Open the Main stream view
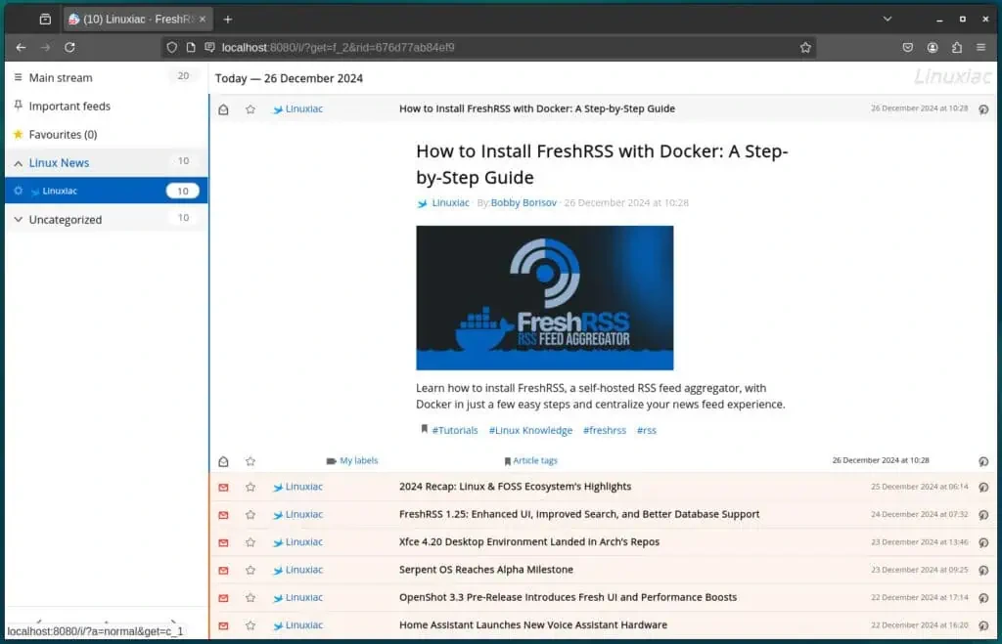The width and height of the screenshot is (1002, 644). 60,78
